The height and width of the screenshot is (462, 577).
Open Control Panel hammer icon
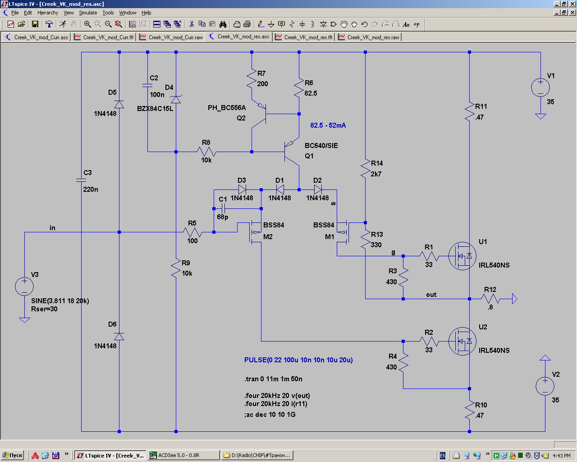click(x=49, y=24)
